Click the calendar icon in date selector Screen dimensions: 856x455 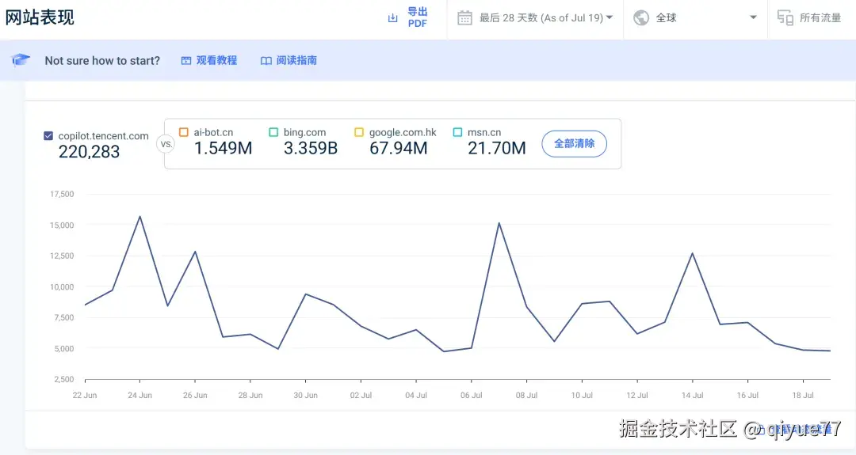464,18
